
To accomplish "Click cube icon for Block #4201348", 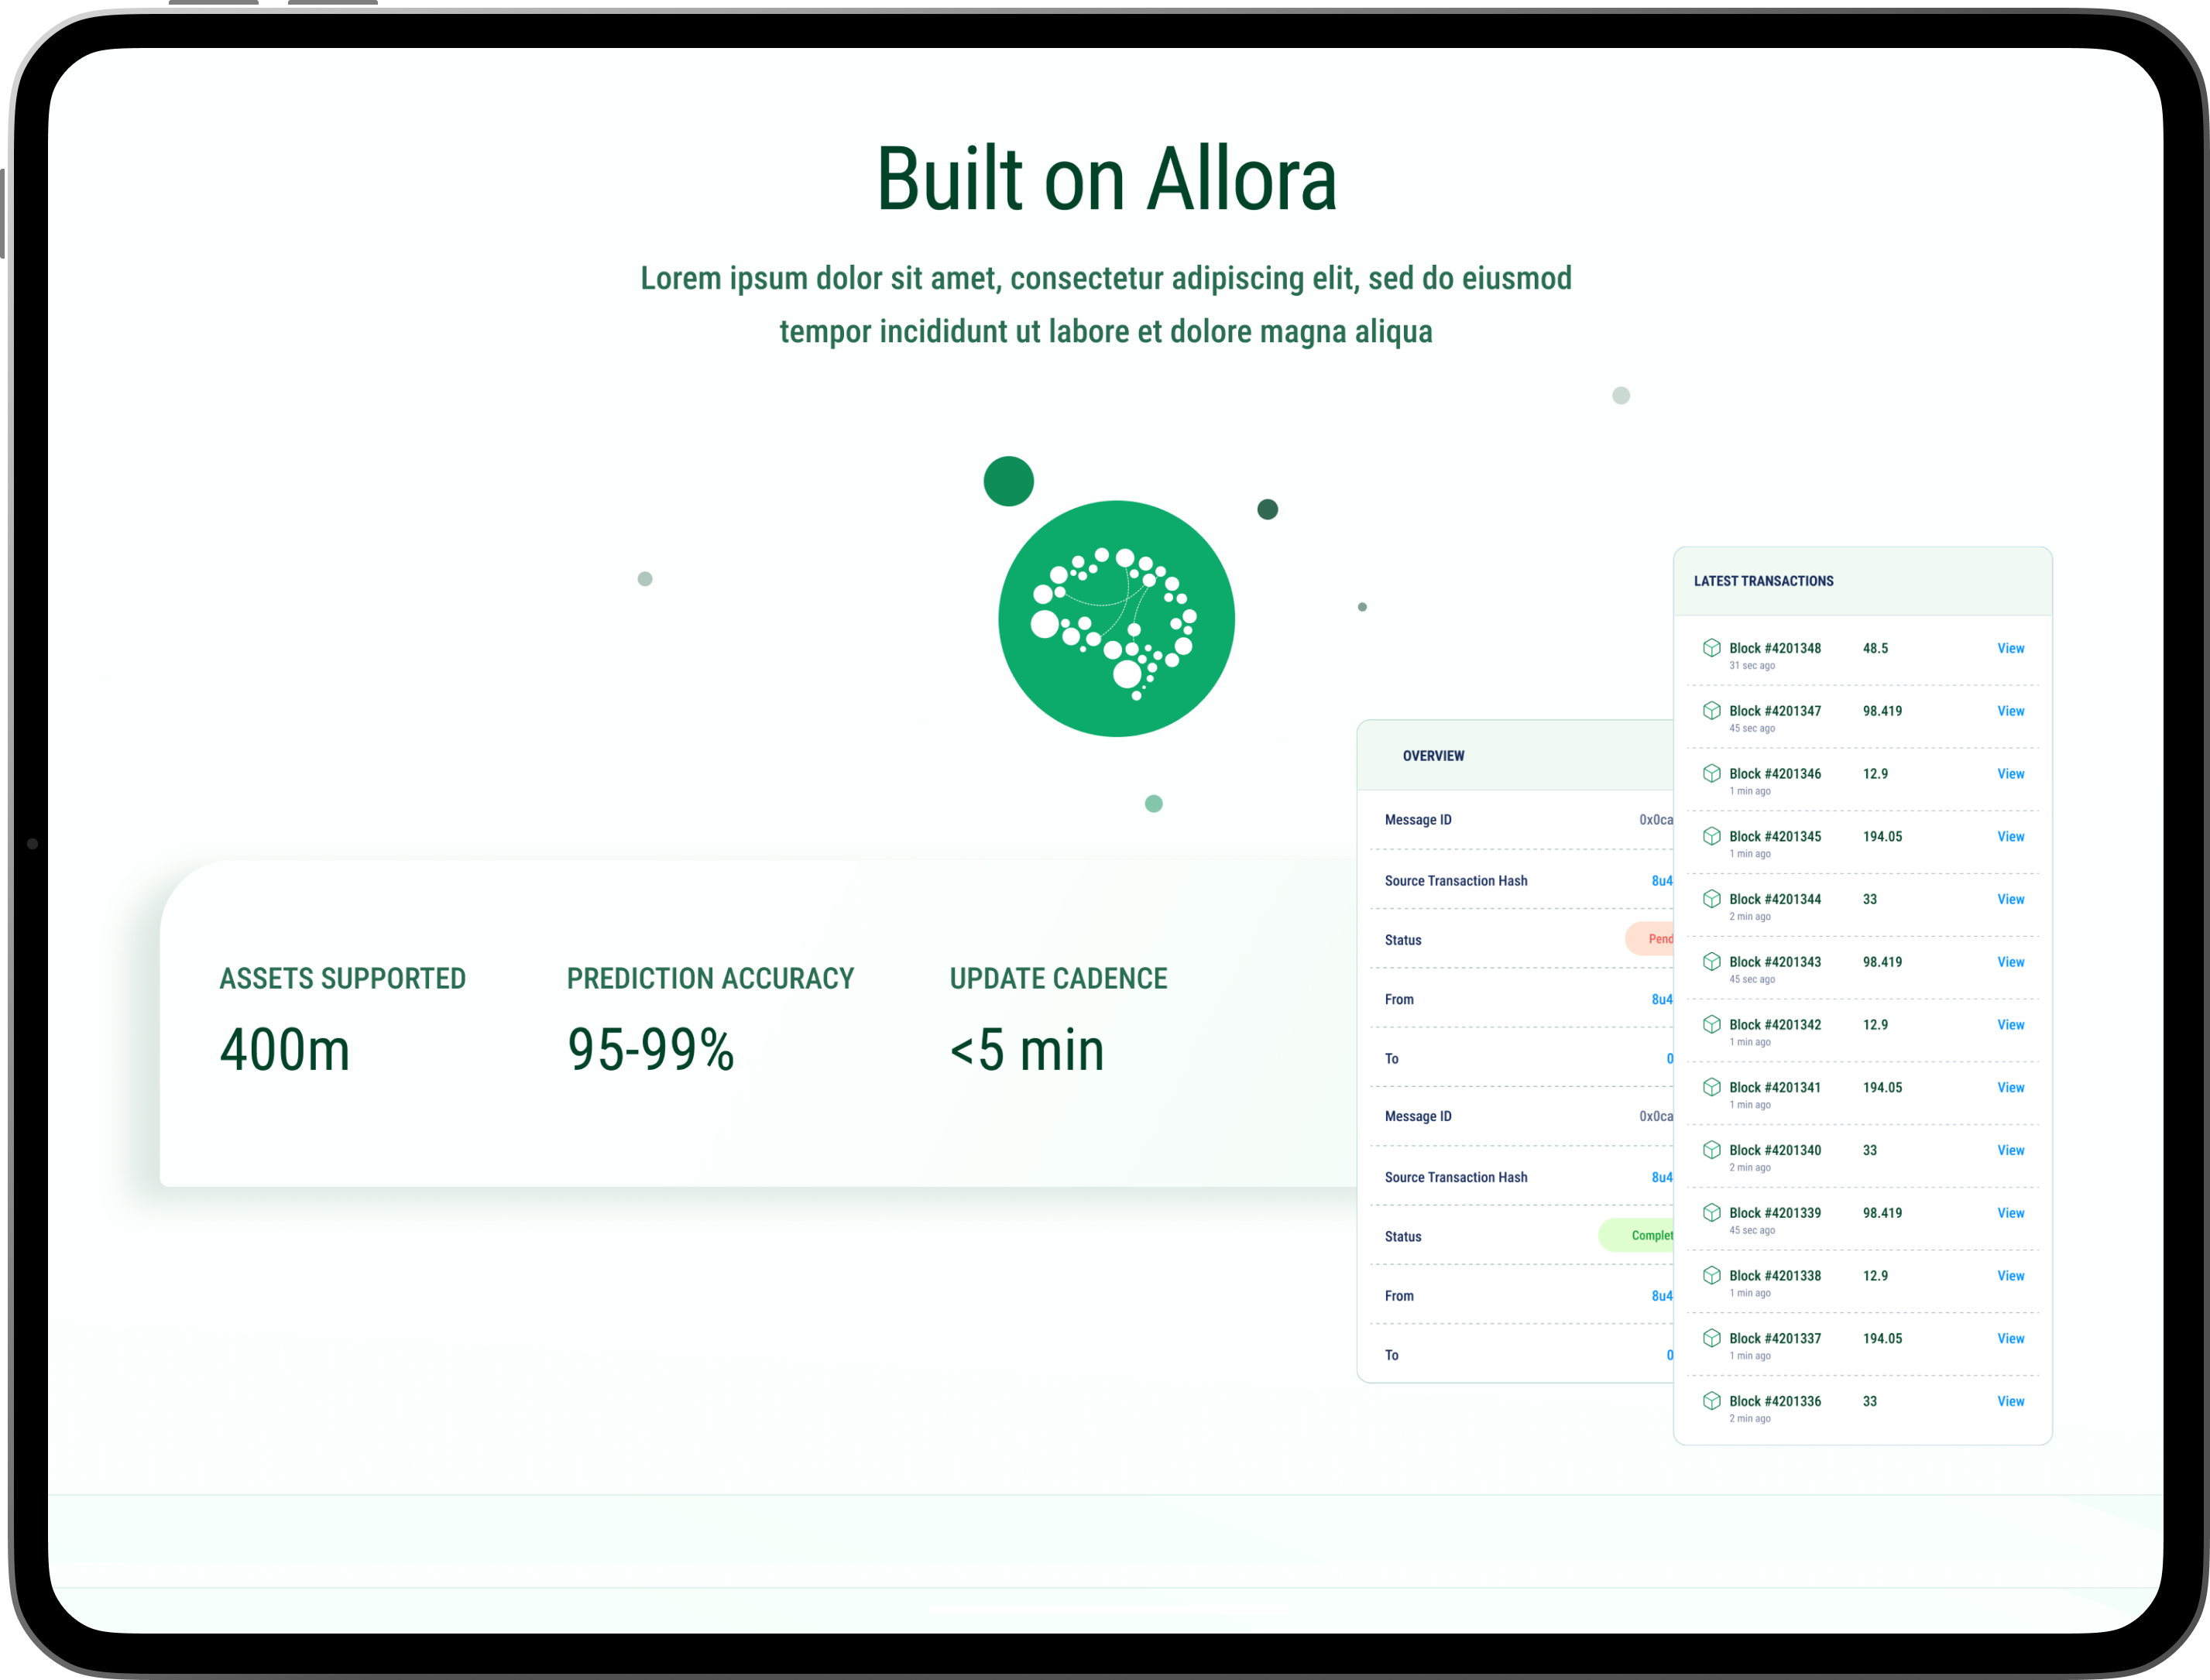I will tap(1712, 648).
